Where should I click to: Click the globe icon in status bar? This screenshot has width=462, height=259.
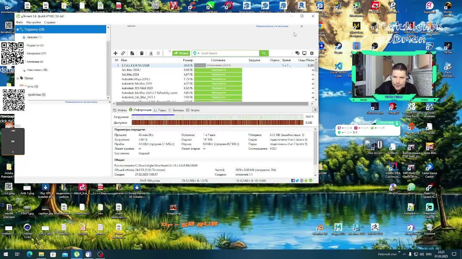[302, 181]
